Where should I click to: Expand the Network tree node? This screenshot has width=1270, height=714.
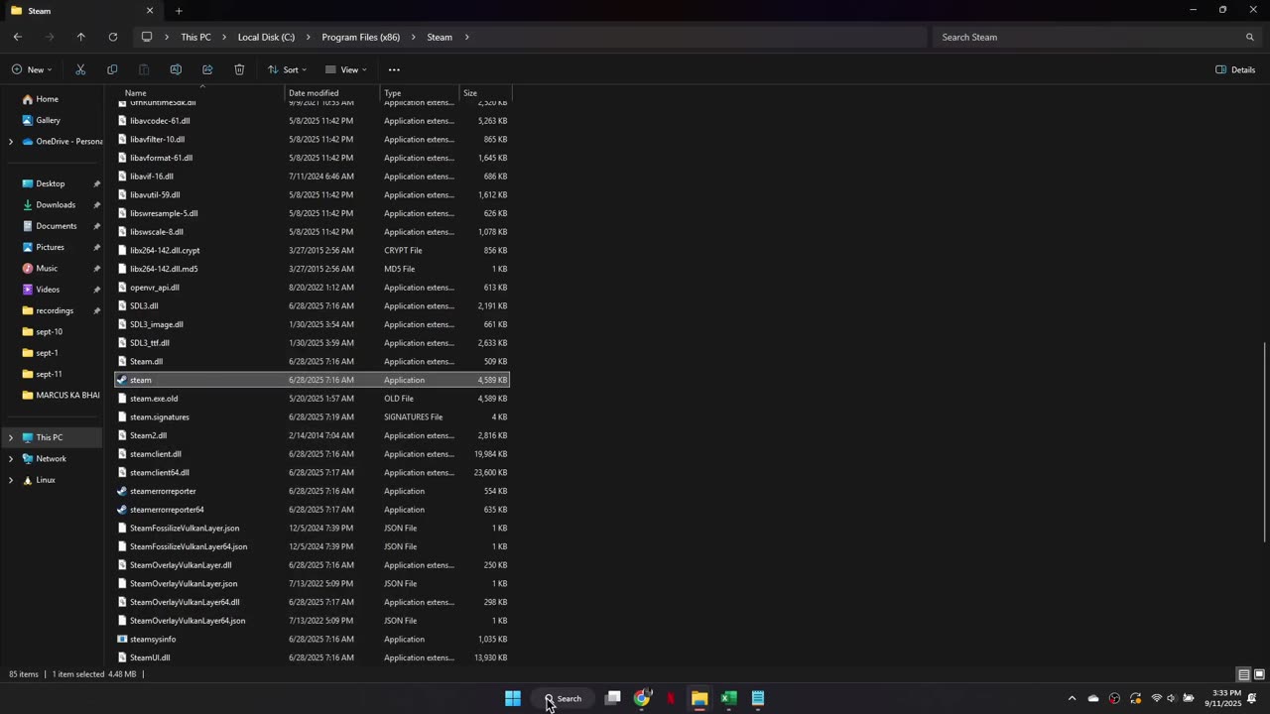(11, 459)
